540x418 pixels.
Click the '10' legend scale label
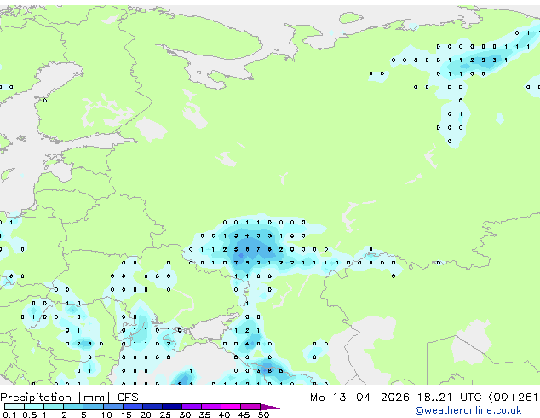click(x=106, y=415)
